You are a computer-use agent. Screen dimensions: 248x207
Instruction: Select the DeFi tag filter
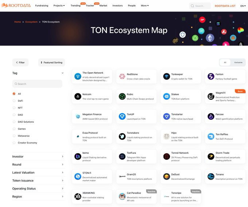[x=14, y=101]
